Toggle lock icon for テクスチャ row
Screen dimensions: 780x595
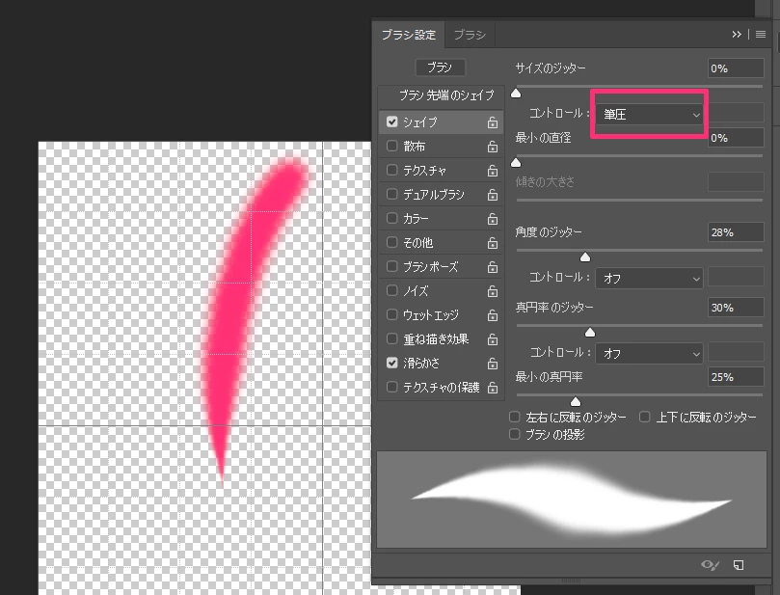492,171
